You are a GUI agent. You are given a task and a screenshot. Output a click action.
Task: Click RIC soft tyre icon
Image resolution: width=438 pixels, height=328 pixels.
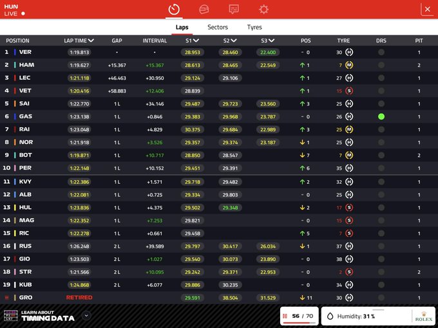(x=349, y=233)
